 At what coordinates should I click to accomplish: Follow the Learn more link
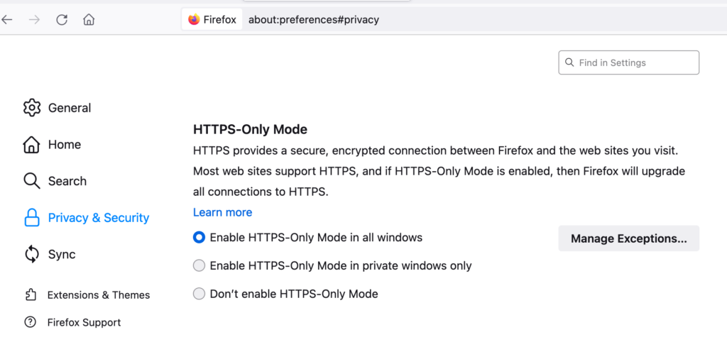point(222,212)
